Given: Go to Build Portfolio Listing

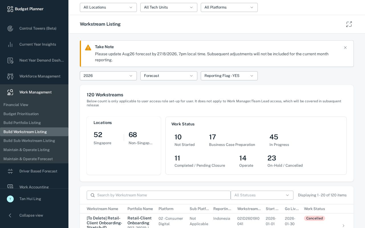Looking at the screenshot, I should click(x=34, y=123).
